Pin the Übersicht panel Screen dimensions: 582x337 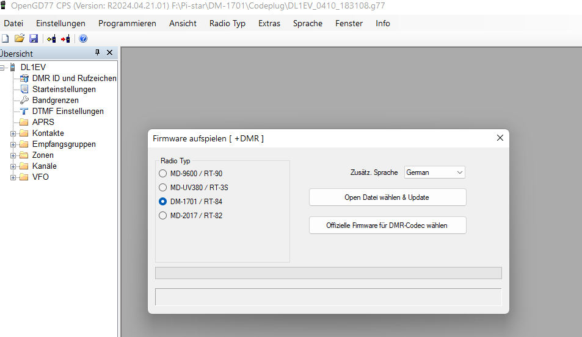98,53
